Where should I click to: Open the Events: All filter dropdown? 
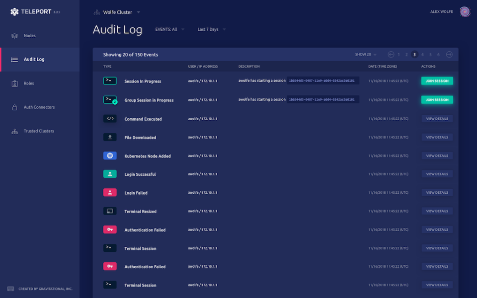[170, 29]
